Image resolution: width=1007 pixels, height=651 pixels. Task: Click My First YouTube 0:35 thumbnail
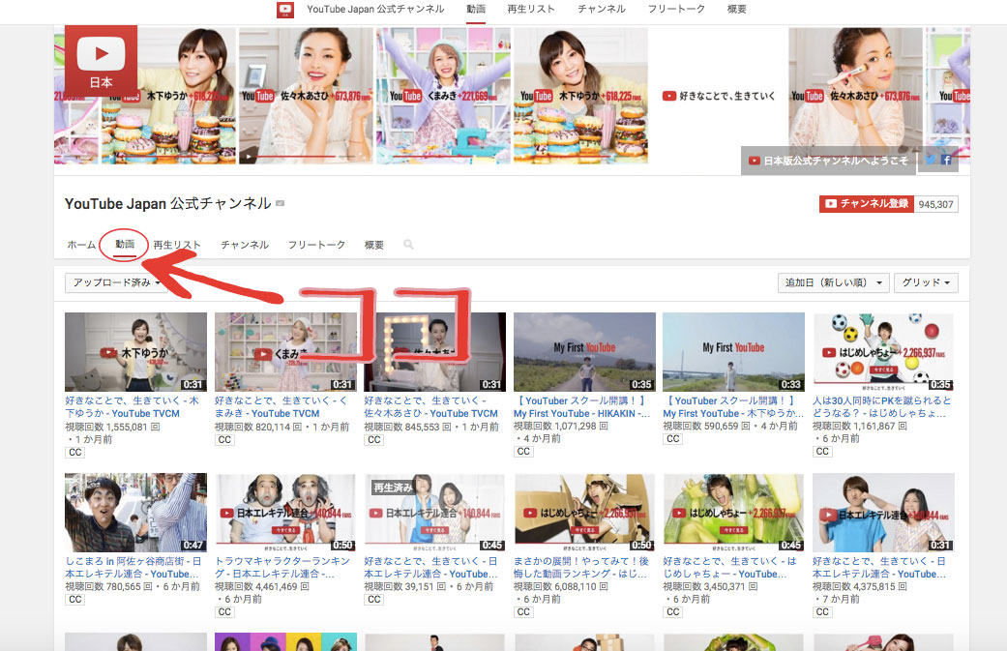click(584, 352)
